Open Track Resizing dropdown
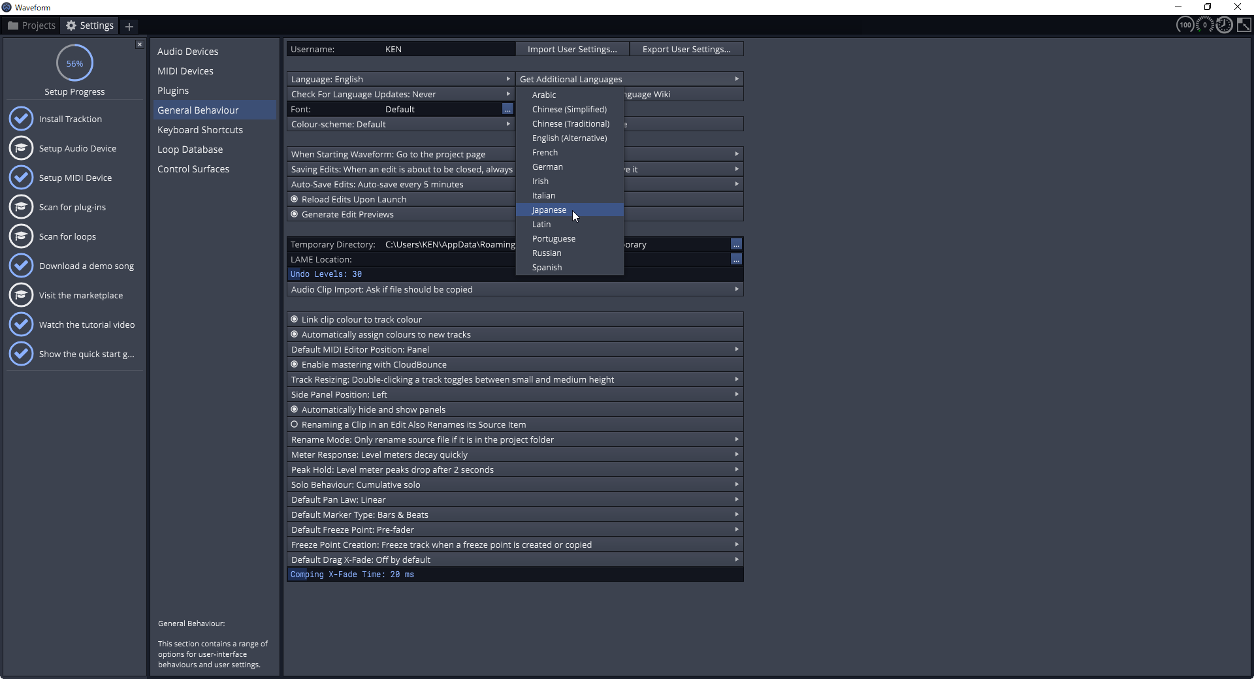 (515, 379)
